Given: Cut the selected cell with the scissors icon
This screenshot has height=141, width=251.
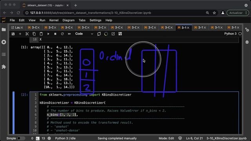Looking at the screenshot, I should 27,34.
